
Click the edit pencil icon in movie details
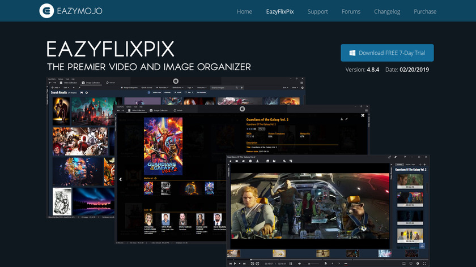(x=346, y=119)
